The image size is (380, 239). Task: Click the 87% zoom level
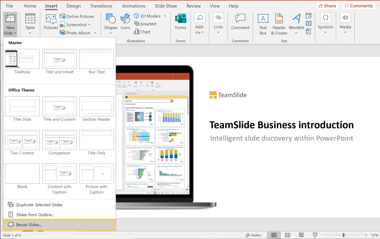click(375, 235)
